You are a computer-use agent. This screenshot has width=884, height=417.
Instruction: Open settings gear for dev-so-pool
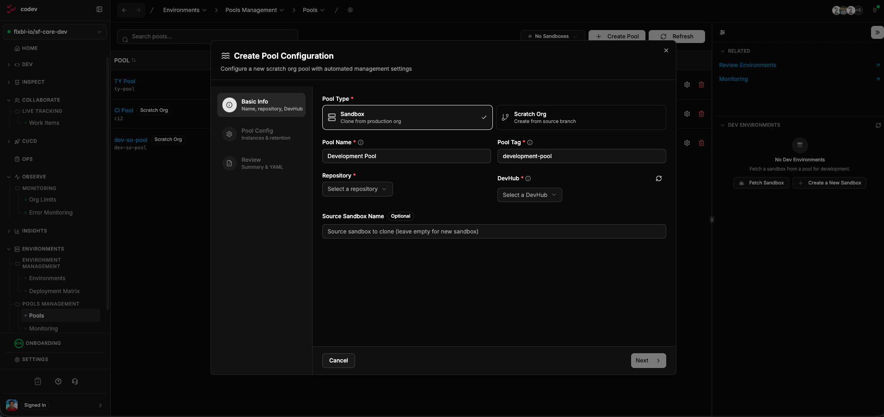(x=687, y=143)
